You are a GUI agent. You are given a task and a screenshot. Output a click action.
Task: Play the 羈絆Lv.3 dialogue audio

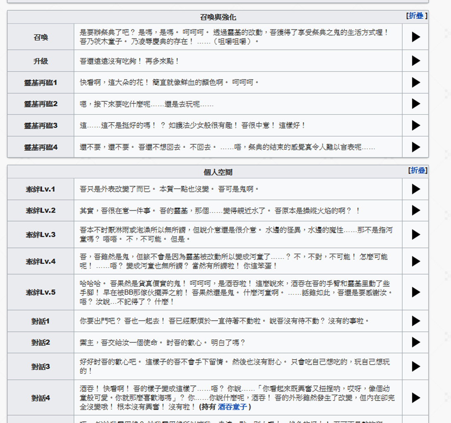(415, 234)
